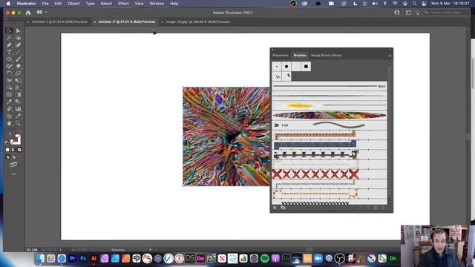Click the Search Adobe Help field

tap(445, 13)
